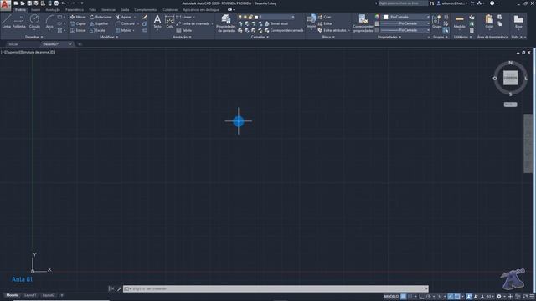Toggle the layer on/off lightbulb icon
This screenshot has height=301, width=536.
point(240,17)
